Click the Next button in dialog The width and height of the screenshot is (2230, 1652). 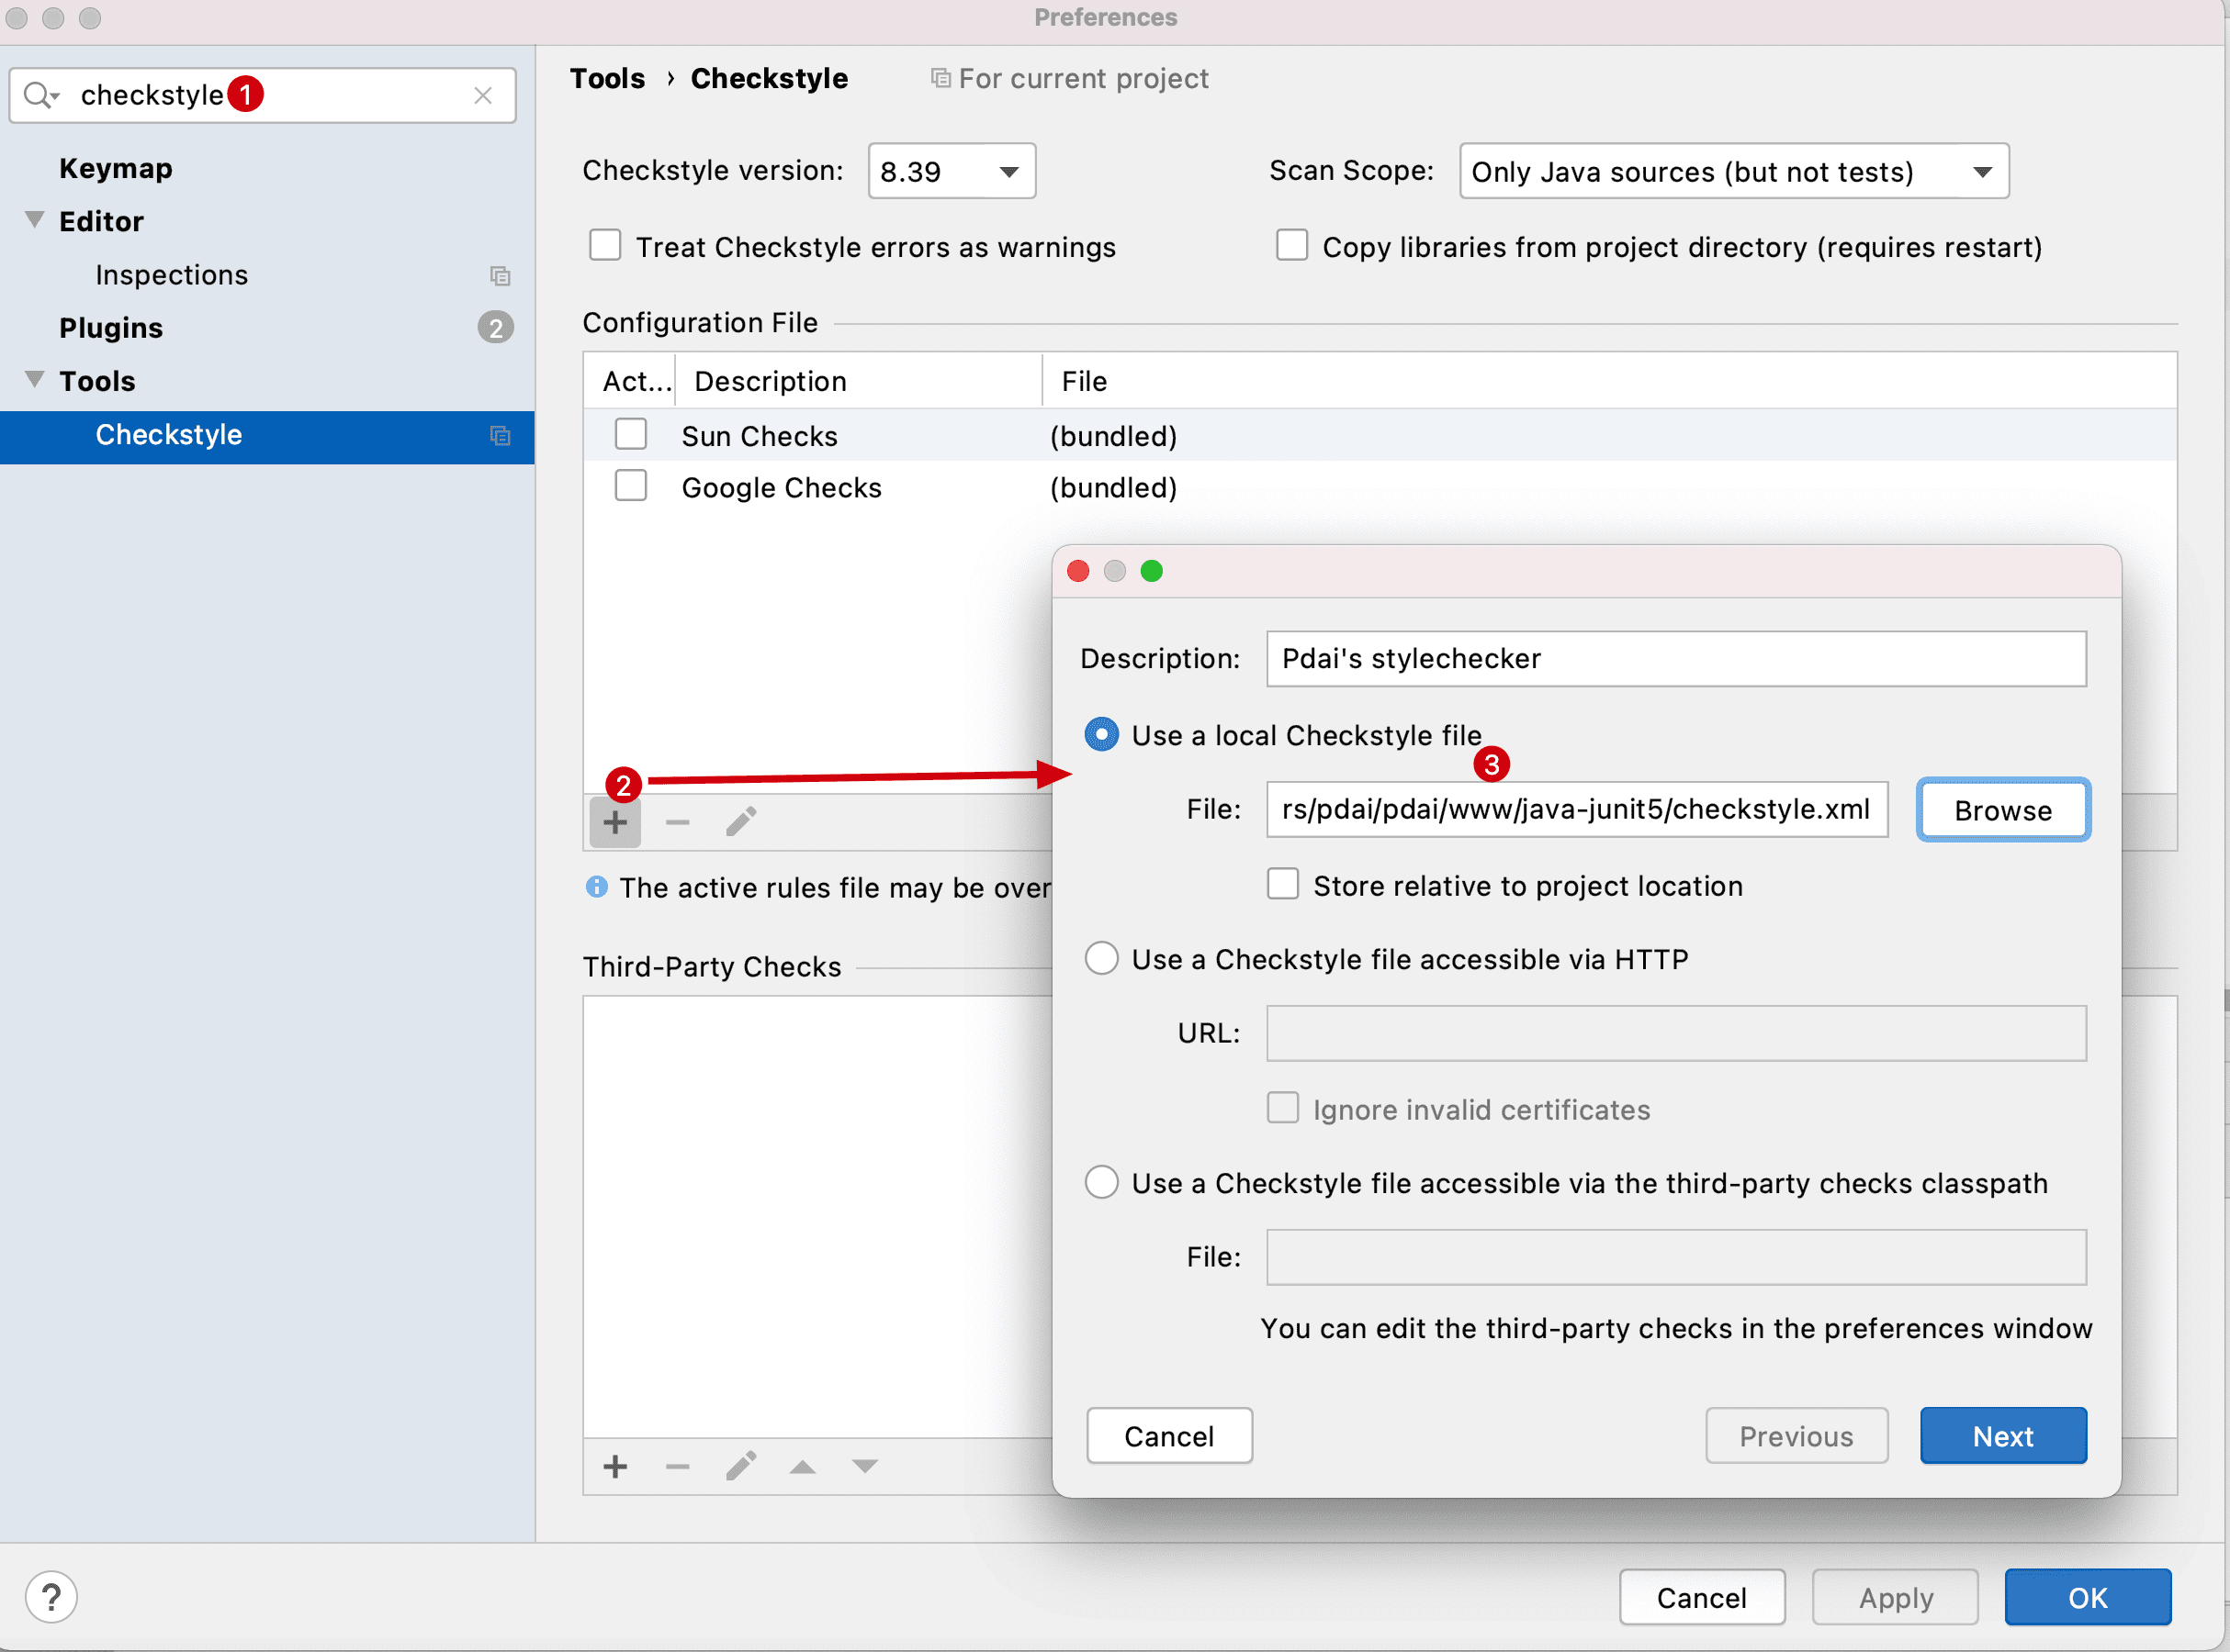pyautogui.click(x=2003, y=1436)
